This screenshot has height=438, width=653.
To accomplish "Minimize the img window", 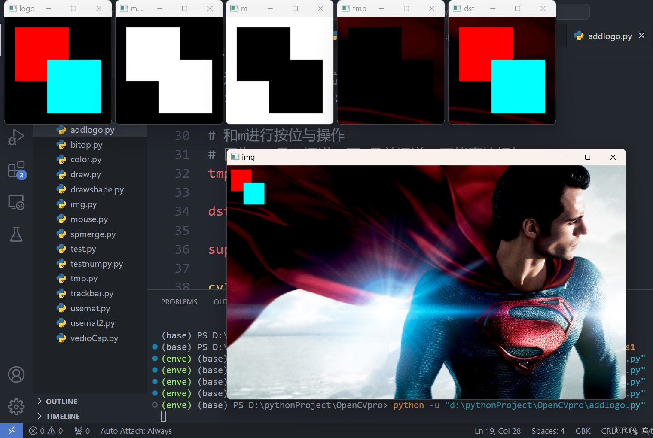I will [x=562, y=157].
